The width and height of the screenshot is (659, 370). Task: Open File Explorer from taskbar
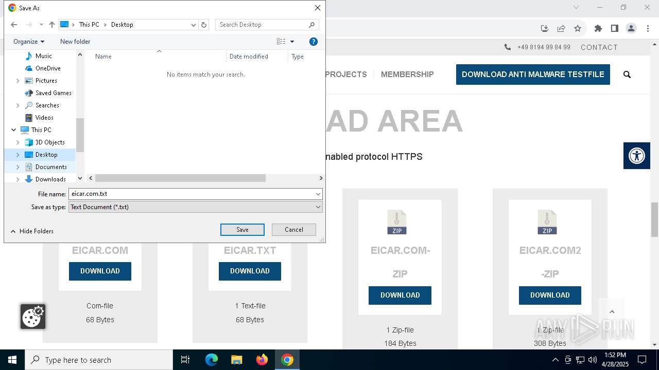click(x=237, y=360)
